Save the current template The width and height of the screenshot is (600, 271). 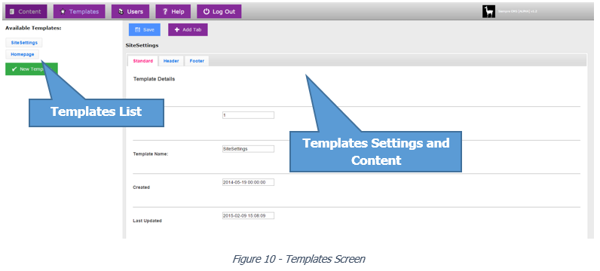pos(144,30)
